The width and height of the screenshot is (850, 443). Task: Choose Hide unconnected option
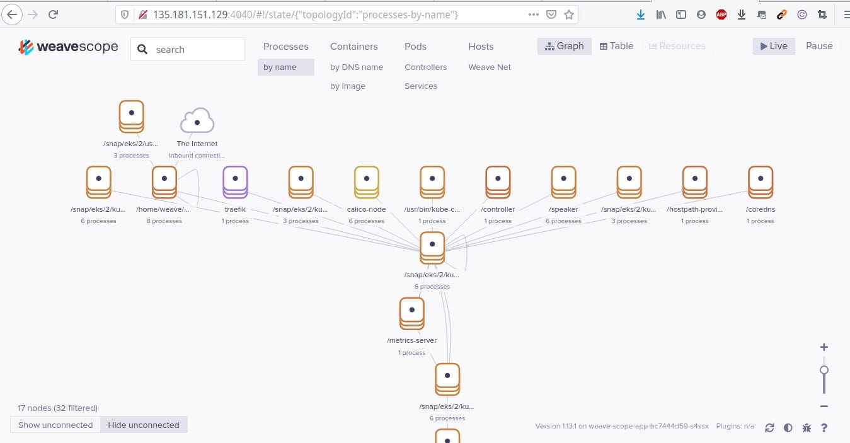[x=144, y=425]
